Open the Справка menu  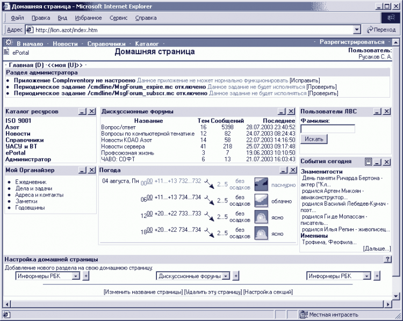(x=146, y=18)
